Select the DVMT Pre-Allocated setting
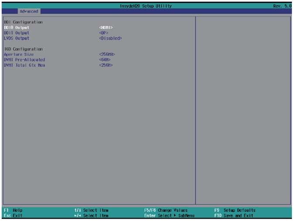Viewport: 294px width, 221px height. (24, 60)
